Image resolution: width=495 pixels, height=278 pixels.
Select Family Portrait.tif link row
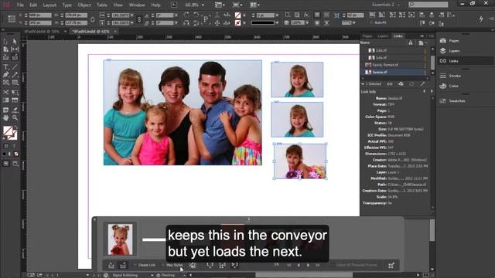[394, 65]
